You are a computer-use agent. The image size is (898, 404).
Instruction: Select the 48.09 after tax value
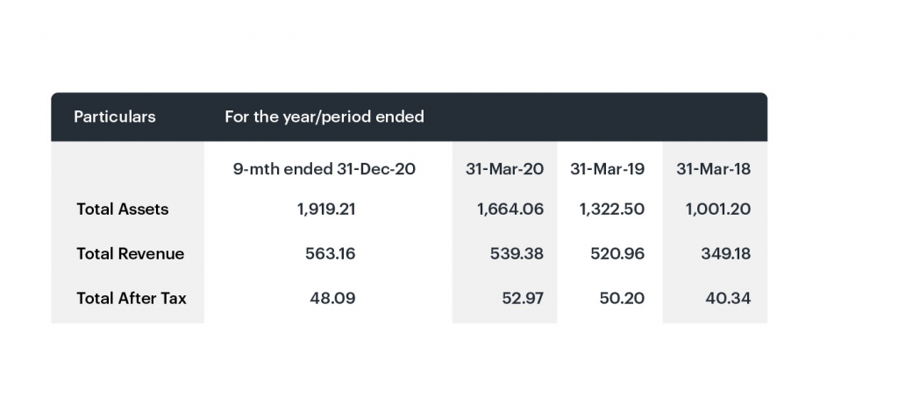(332, 298)
